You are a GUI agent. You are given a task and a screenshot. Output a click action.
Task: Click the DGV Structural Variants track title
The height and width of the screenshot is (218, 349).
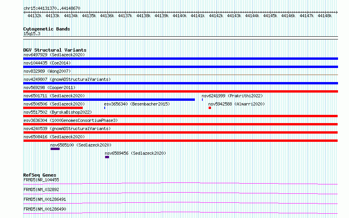click(x=55, y=50)
